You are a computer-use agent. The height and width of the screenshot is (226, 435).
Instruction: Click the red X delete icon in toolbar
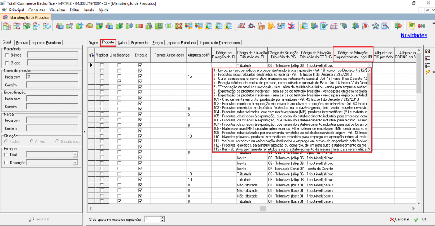click(x=179, y=26)
